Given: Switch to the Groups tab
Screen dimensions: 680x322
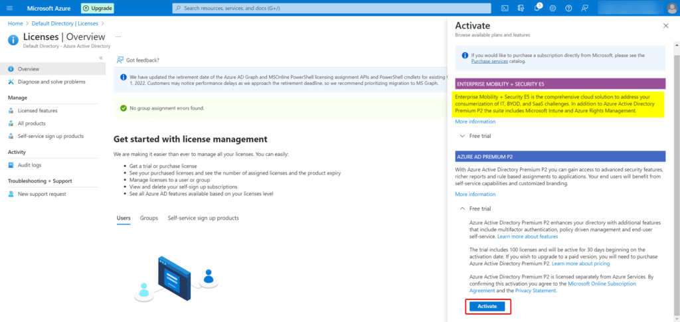Looking at the screenshot, I should [x=149, y=218].
